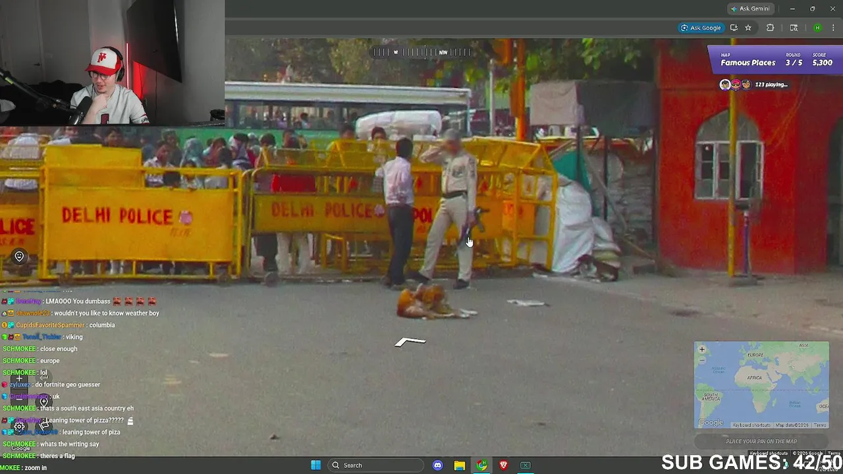Open the Windows Start menu
The width and height of the screenshot is (843, 474).
point(315,465)
